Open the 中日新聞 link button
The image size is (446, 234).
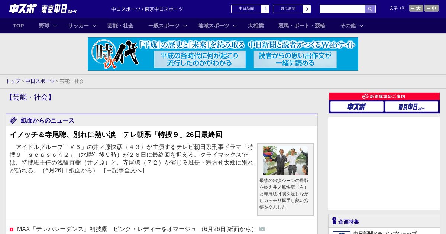pos(246,9)
